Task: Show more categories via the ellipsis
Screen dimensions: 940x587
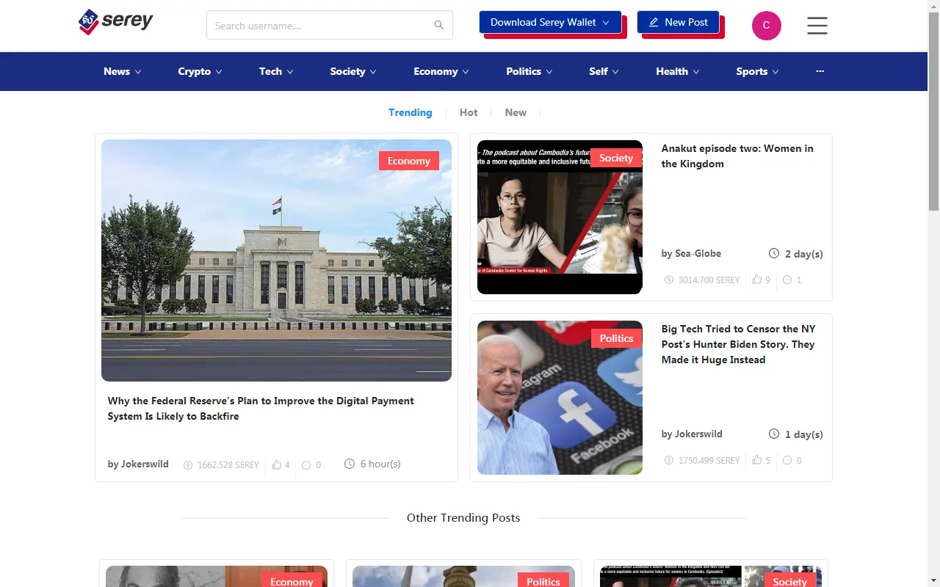Action: 820,71
